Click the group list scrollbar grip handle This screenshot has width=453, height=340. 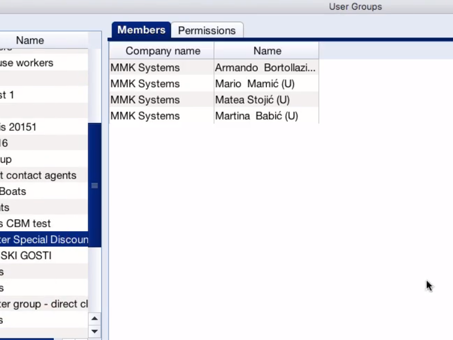pos(95,185)
